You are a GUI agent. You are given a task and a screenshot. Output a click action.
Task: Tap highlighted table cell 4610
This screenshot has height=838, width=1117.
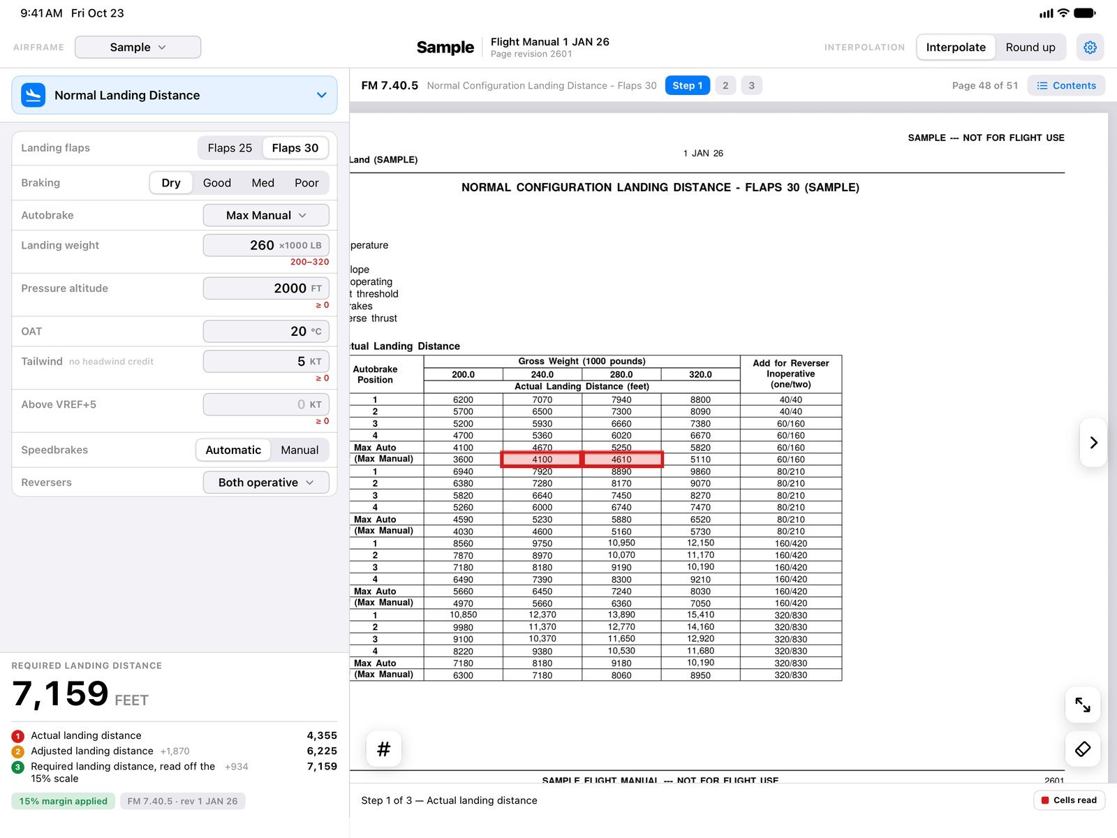(x=622, y=460)
